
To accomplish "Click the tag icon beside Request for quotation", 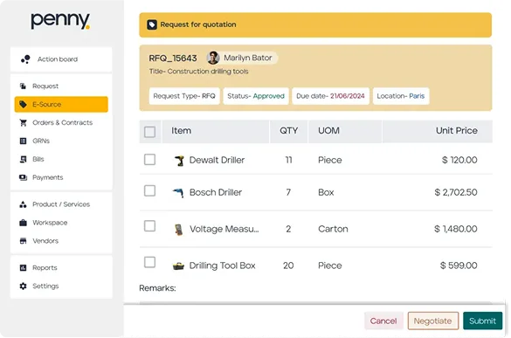I will 152,24.
